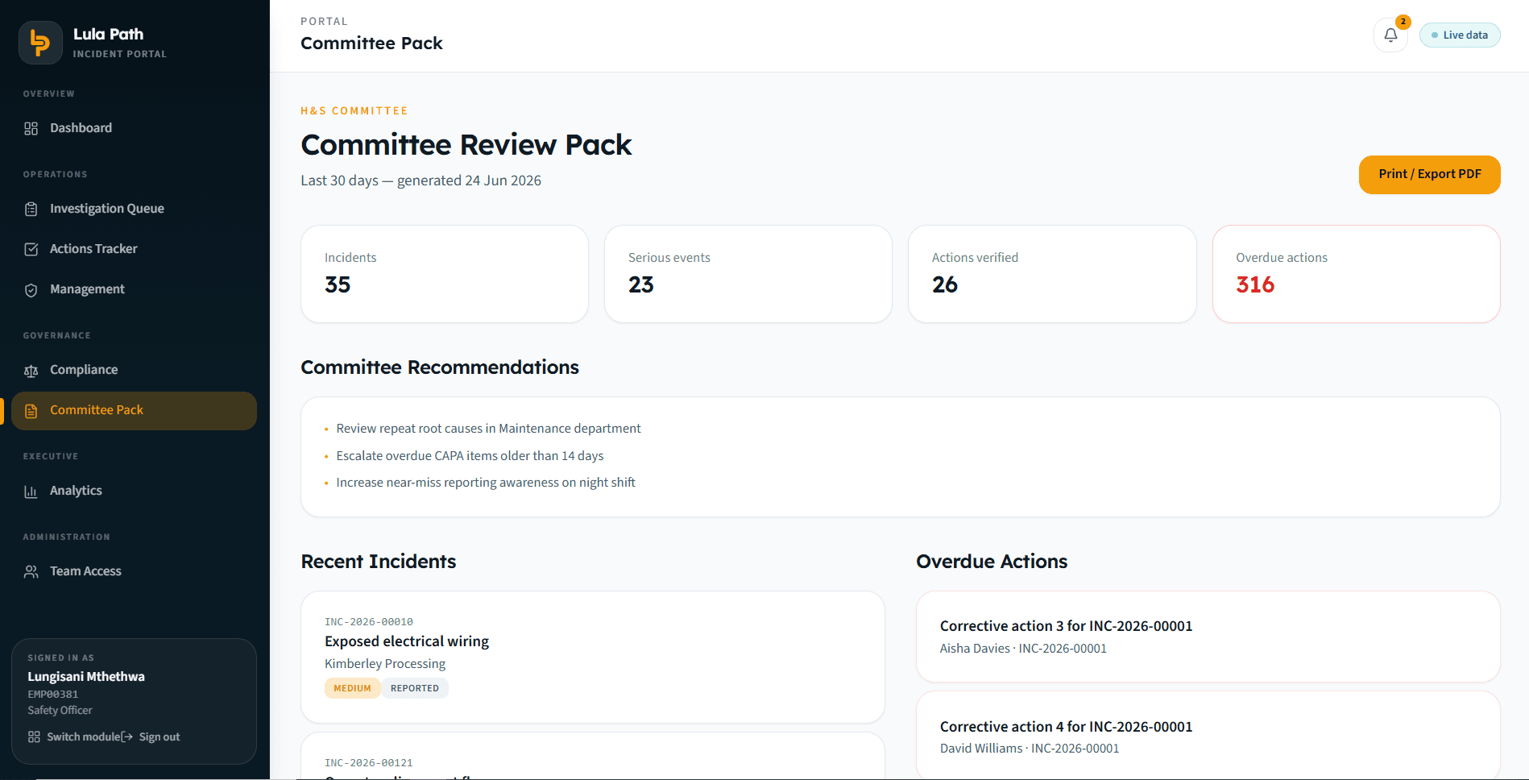Open the Actions verified 26 card

(1052, 274)
